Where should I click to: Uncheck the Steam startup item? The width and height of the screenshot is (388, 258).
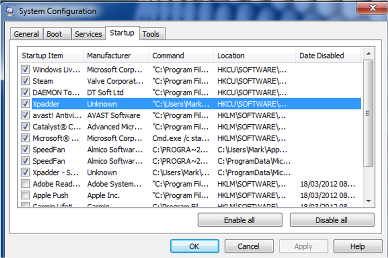click(25, 81)
